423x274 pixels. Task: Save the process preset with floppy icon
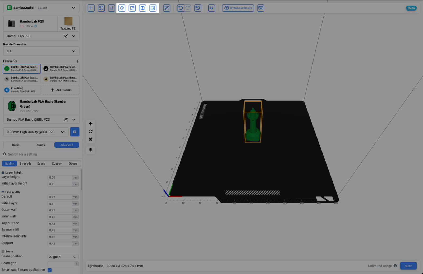(75, 132)
